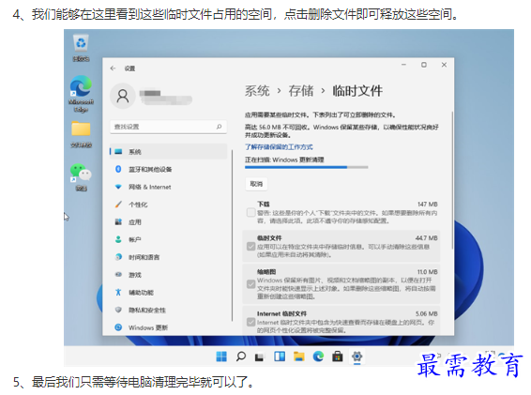531x395 pixels.
Task: Click the 11.0 MB size of 缩略图
Action: pos(428,272)
